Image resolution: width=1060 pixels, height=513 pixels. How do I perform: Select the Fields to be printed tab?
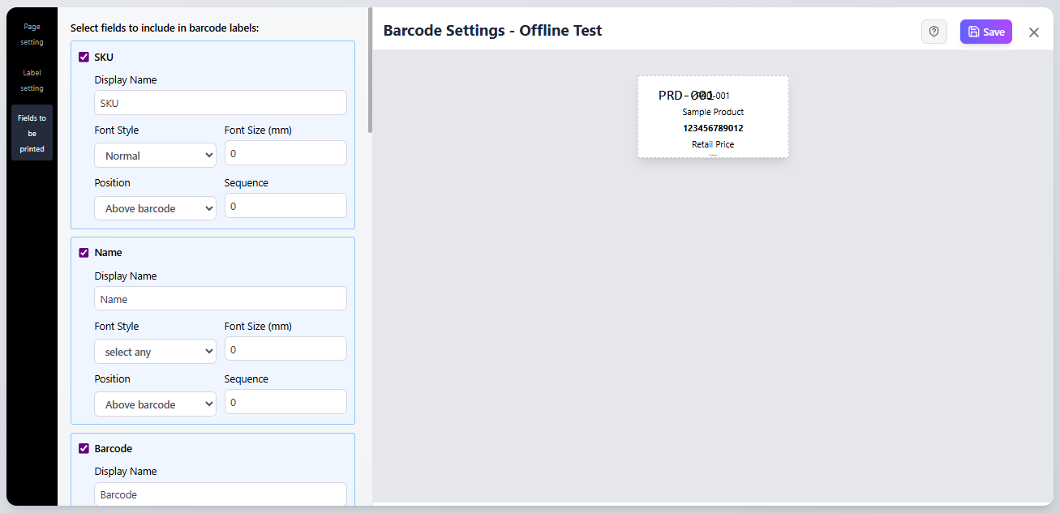(x=32, y=133)
